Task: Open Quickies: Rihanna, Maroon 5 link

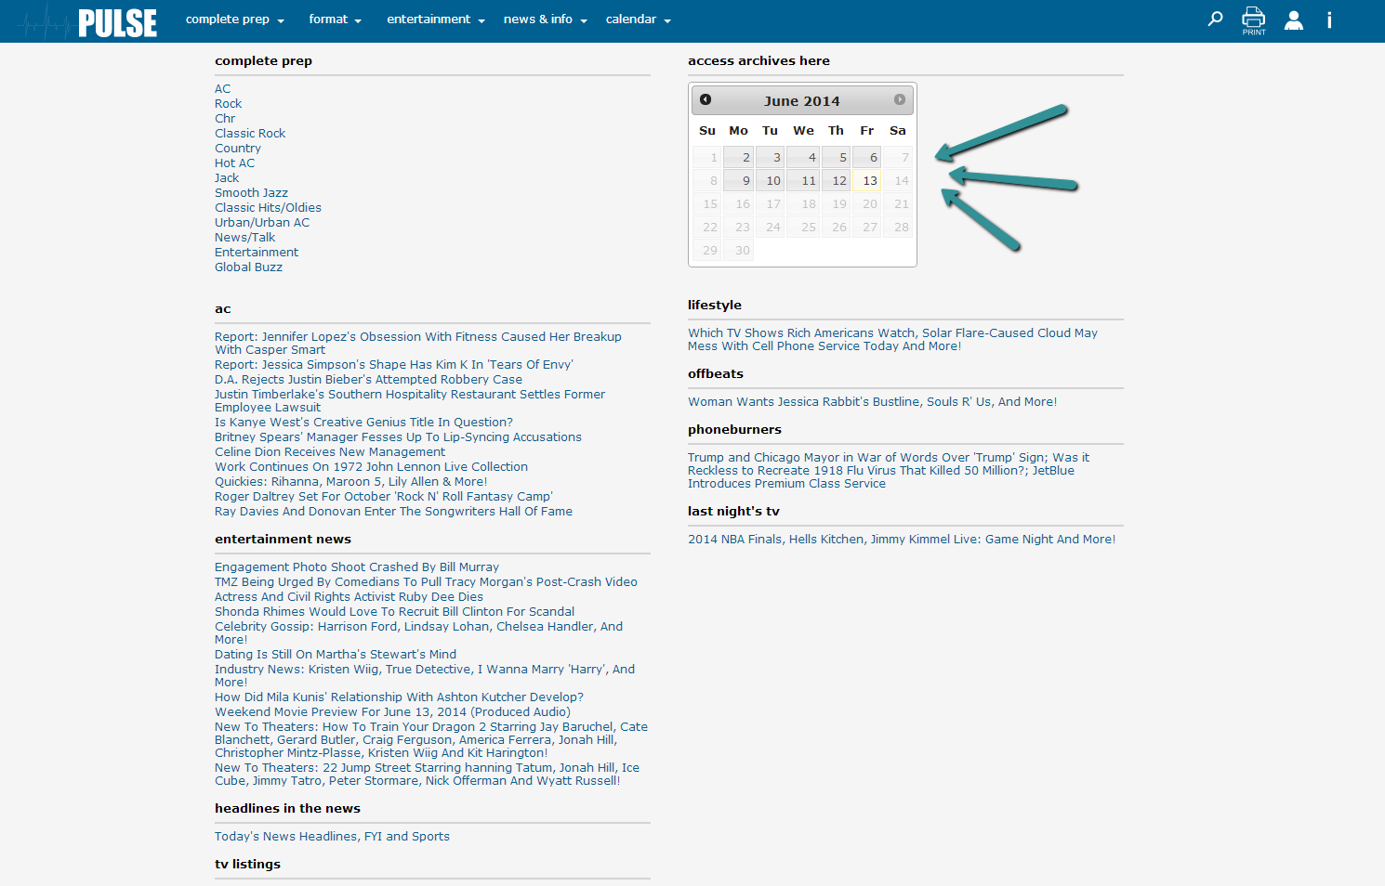Action: (x=350, y=482)
